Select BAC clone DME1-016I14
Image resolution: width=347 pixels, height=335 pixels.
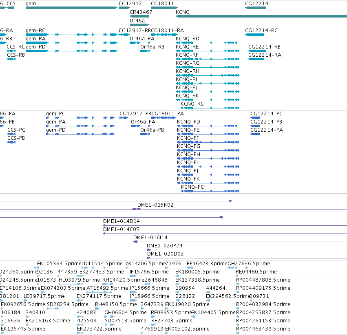[x=150, y=238]
